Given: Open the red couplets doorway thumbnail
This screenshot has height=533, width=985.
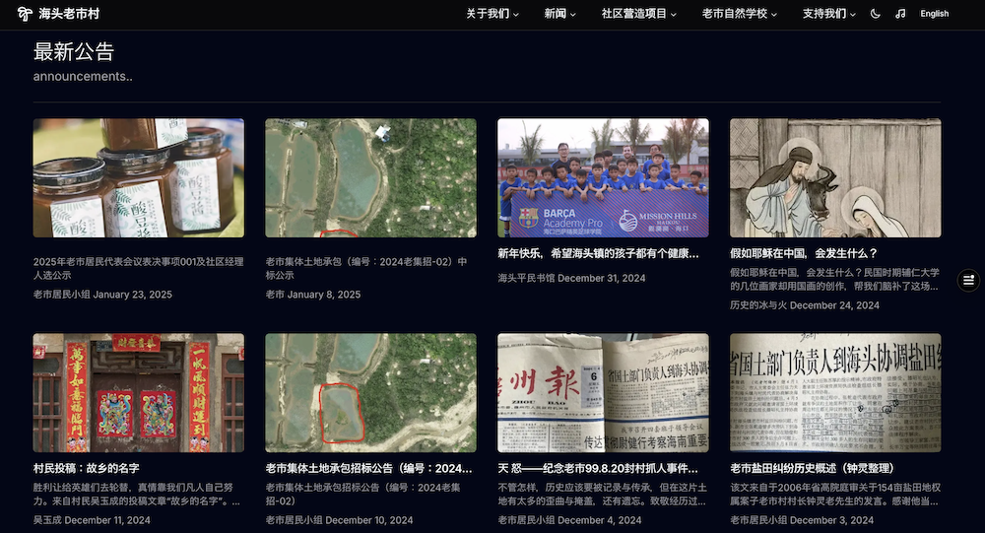Looking at the screenshot, I should tap(139, 393).
